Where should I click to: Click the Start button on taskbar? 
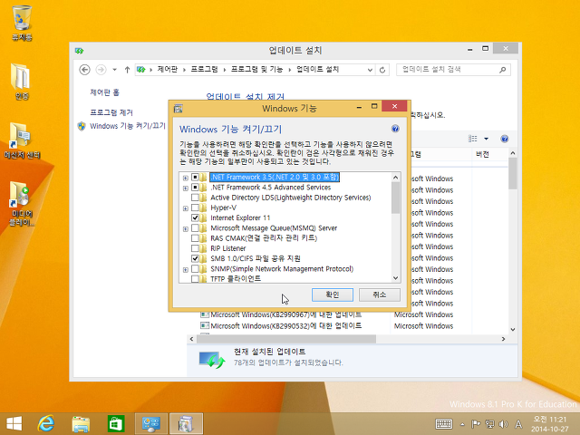[14, 423]
